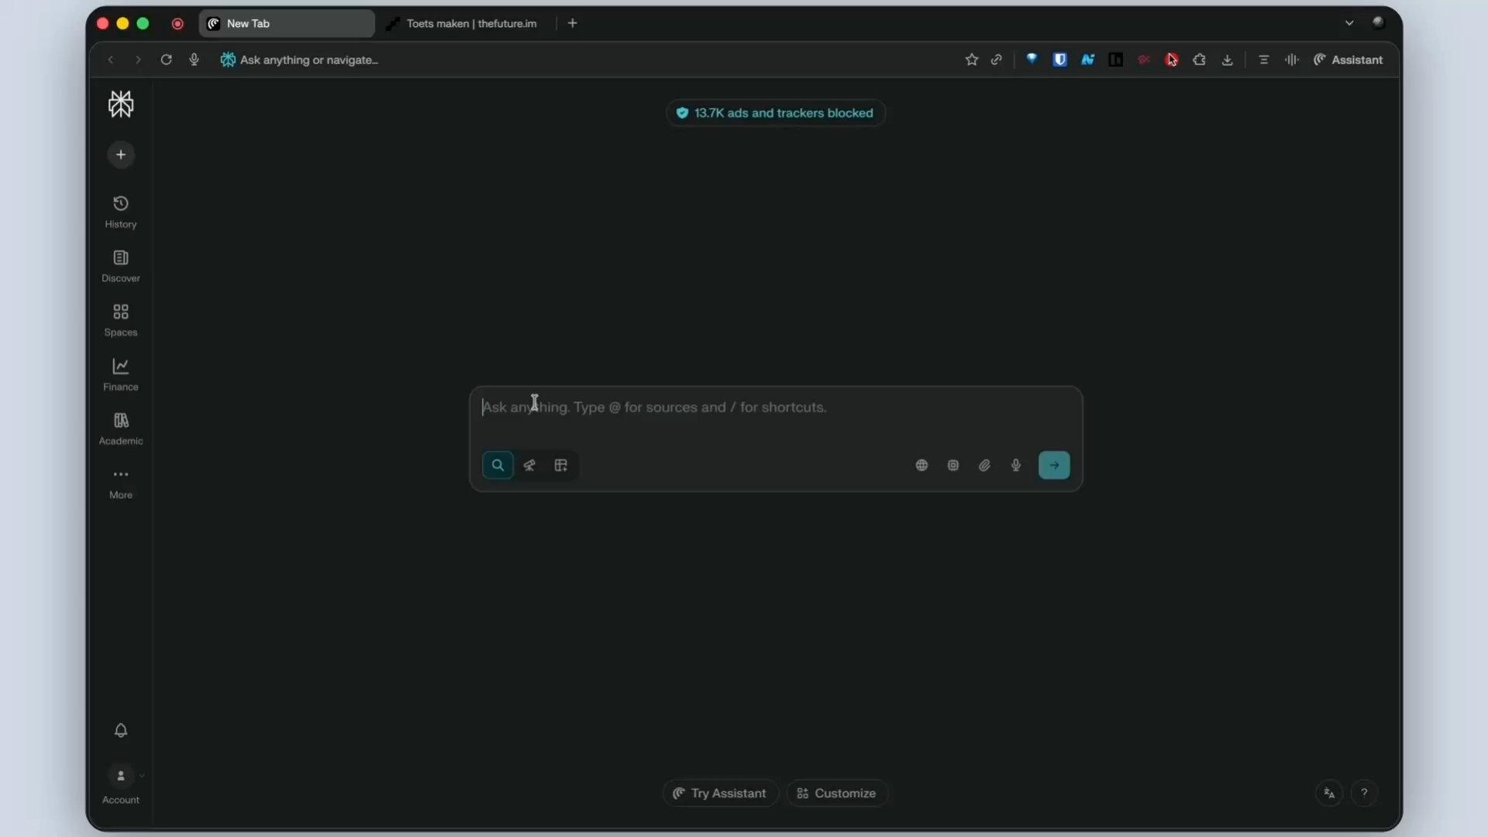The height and width of the screenshot is (837, 1488).
Task: Expand the tab list chevron
Action: [1349, 23]
